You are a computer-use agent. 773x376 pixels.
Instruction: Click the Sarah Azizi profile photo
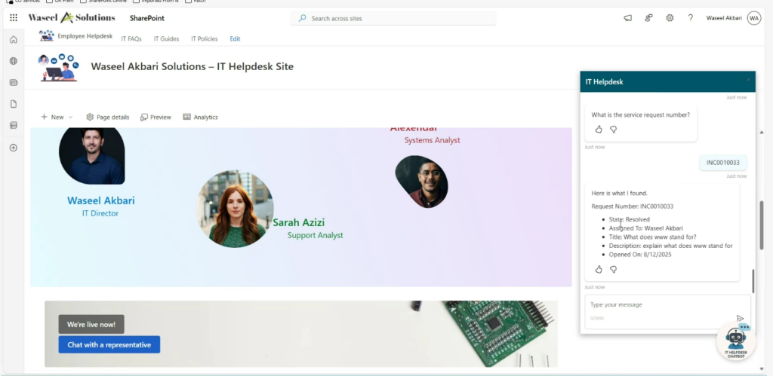pyautogui.click(x=236, y=209)
